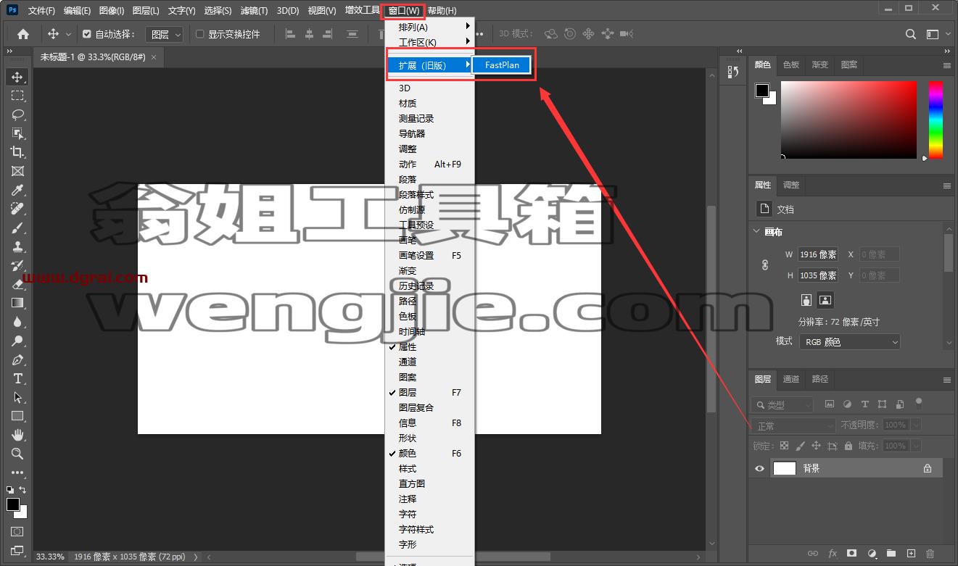Select 历史记录 in the Window menu
This screenshot has width=958, height=566.
[416, 286]
